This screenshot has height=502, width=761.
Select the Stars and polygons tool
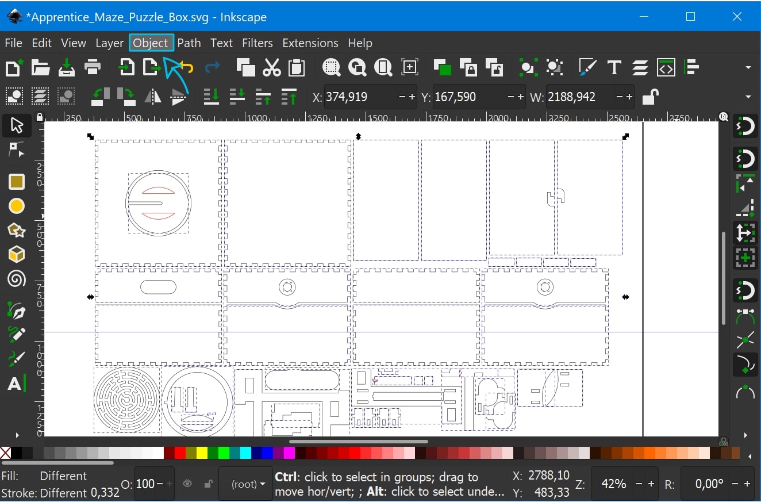[x=17, y=230]
